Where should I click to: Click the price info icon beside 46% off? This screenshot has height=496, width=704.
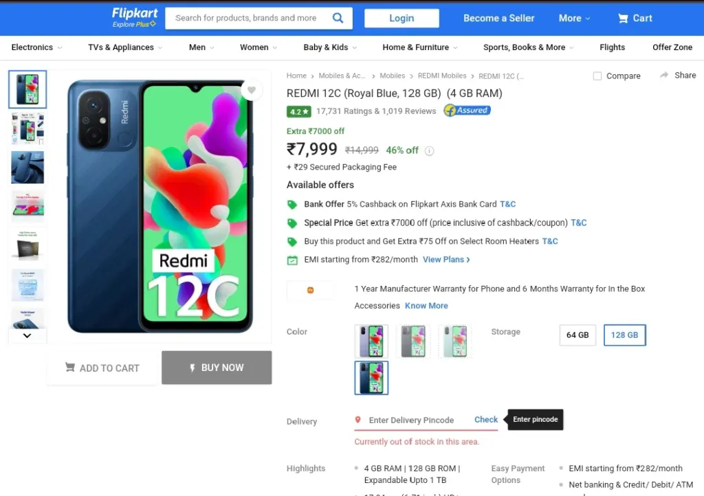coord(429,150)
